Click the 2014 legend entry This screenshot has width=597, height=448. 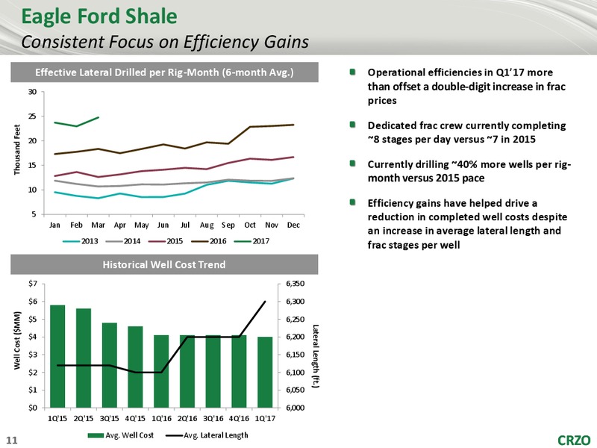(122, 241)
